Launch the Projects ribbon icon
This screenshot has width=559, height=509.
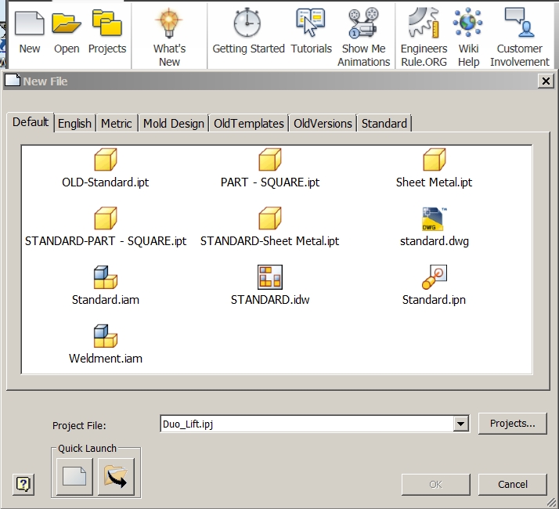coord(107,23)
